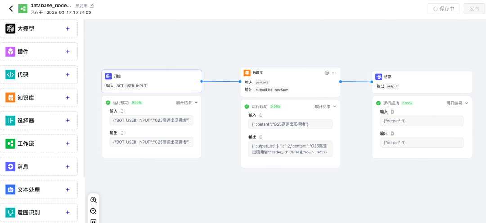This screenshot has width=486, height=223.
Task: Add a 知识库 node with plus
Action: click(x=67, y=98)
